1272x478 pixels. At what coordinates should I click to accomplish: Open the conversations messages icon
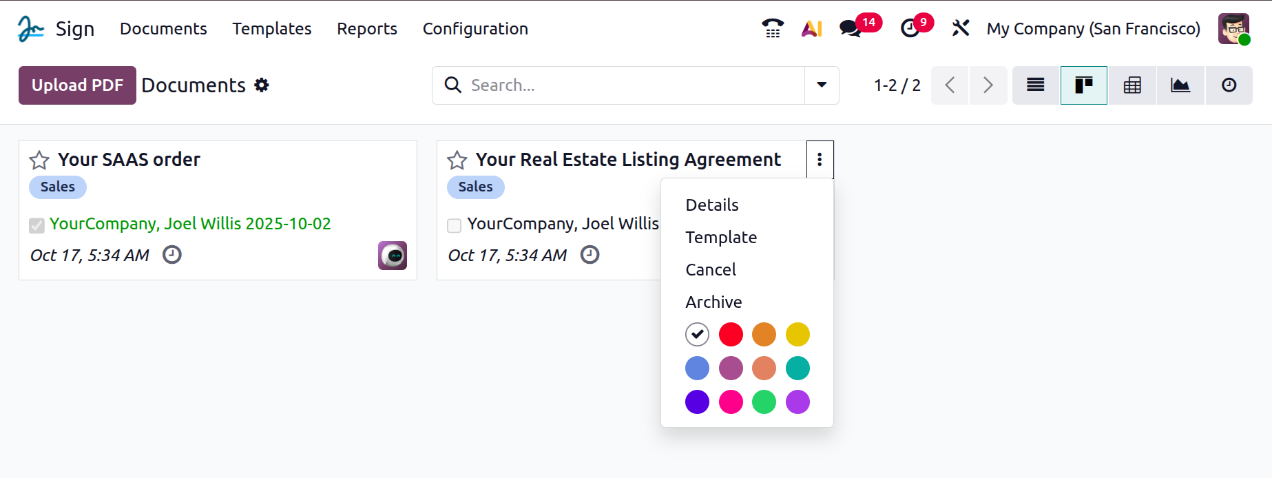pos(851,28)
